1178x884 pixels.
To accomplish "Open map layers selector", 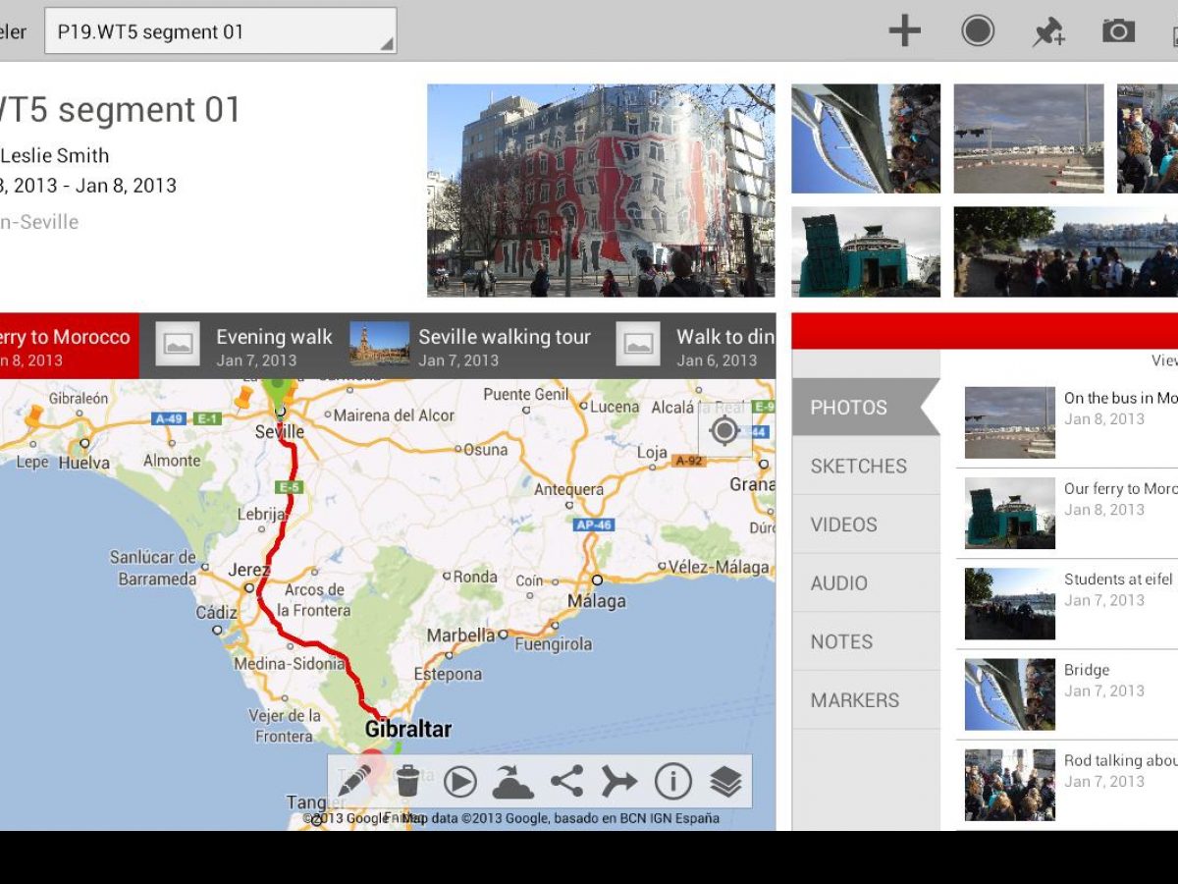I will tap(725, 782).
